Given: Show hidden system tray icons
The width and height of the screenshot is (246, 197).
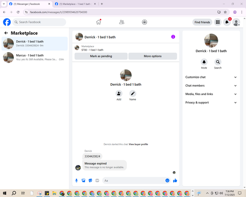Looking at the screenshot, I should click(207, 193).
